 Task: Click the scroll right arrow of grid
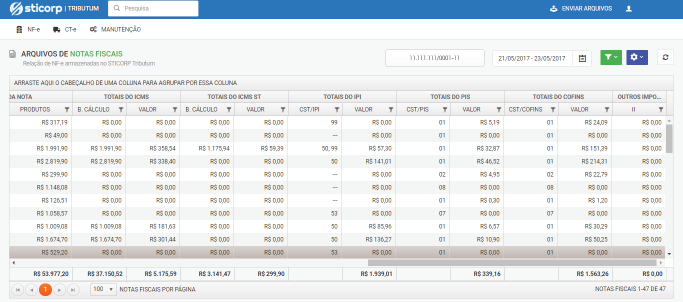point(662,262)
